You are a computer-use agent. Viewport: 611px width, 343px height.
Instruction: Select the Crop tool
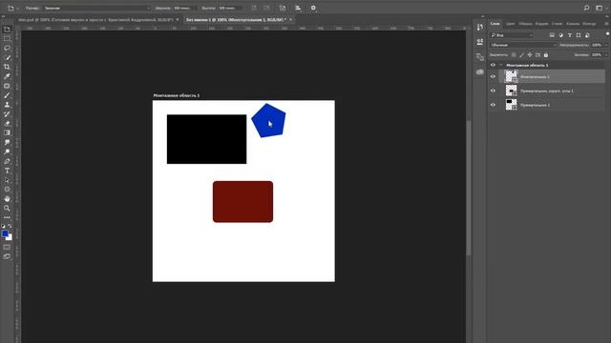click(x=7, y=67)
